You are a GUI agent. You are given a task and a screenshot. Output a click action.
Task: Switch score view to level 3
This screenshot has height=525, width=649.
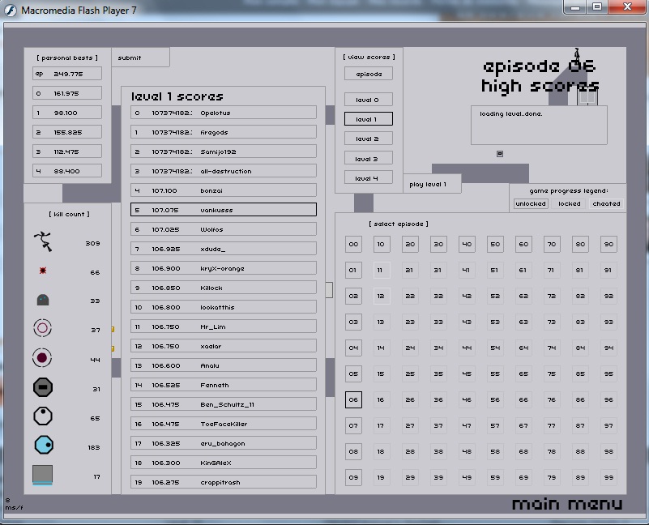pos(367,159)
